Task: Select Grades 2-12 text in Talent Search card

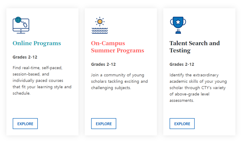Action: coord(182,64)
